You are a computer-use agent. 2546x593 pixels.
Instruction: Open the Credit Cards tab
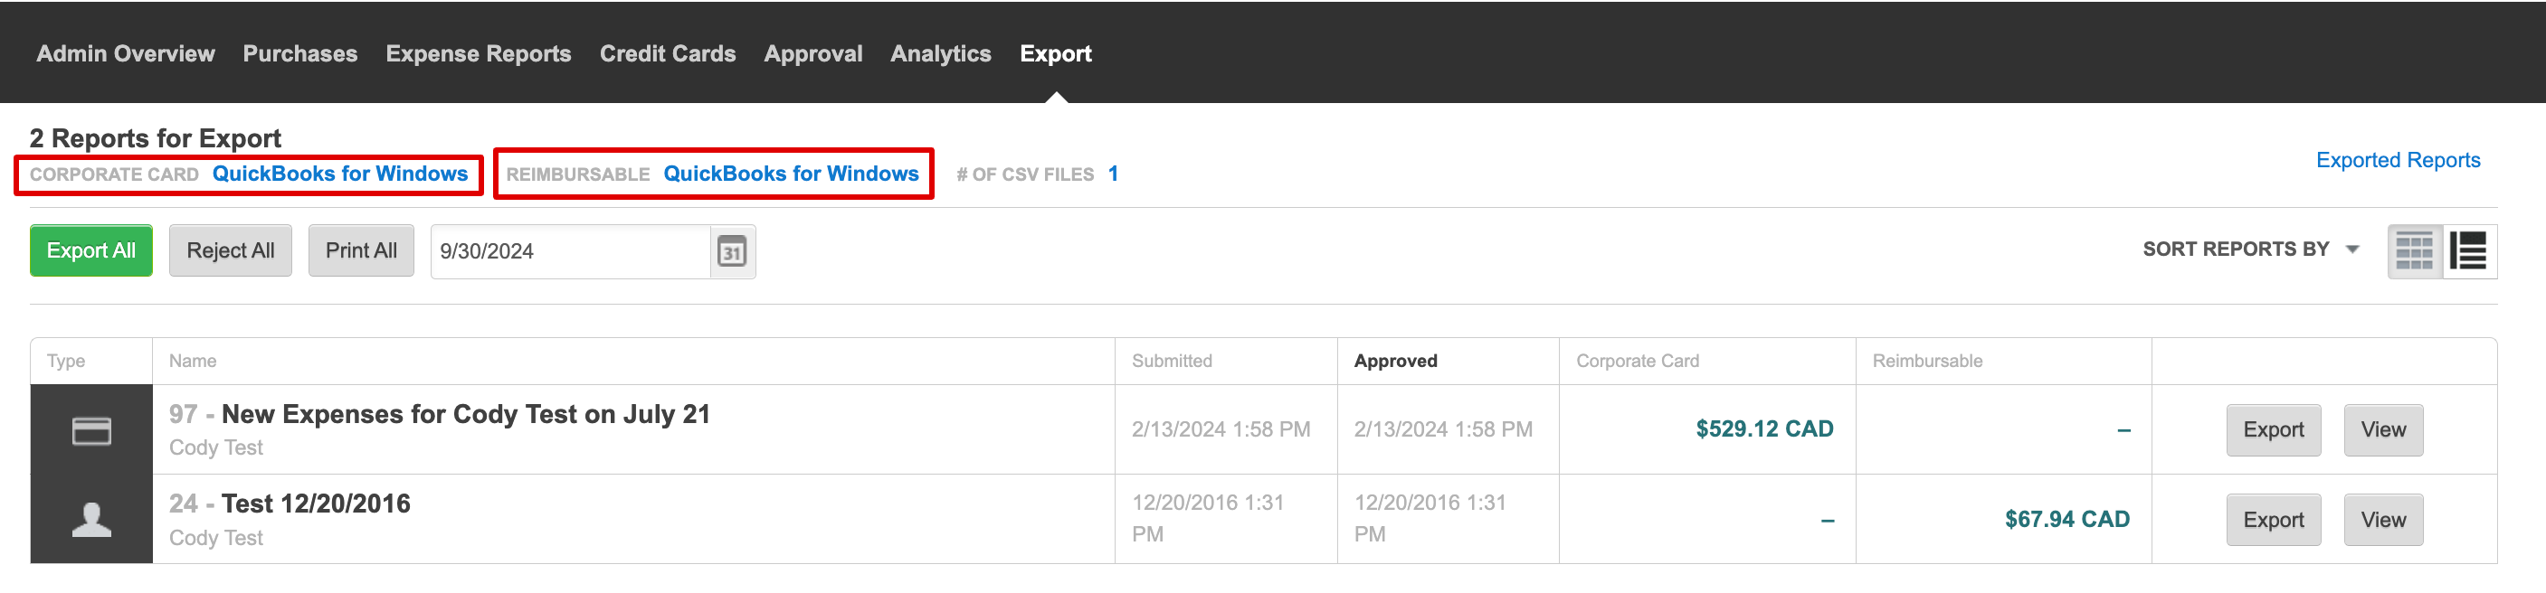(x=667, y=53)
